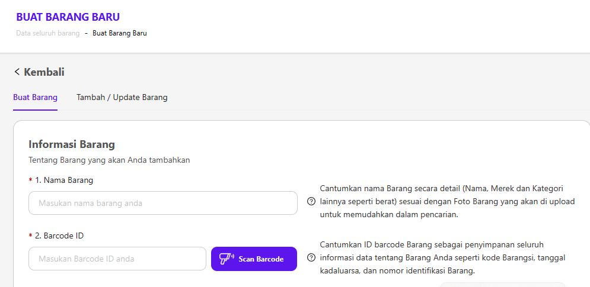Go to Data seluruh barang breadcrumb
Viewport: 590px width, 287px height.
(x=47, y=33)
